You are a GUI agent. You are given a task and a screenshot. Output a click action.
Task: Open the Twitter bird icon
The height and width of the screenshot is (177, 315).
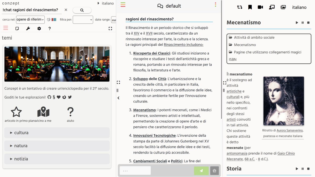coord(70,97)
